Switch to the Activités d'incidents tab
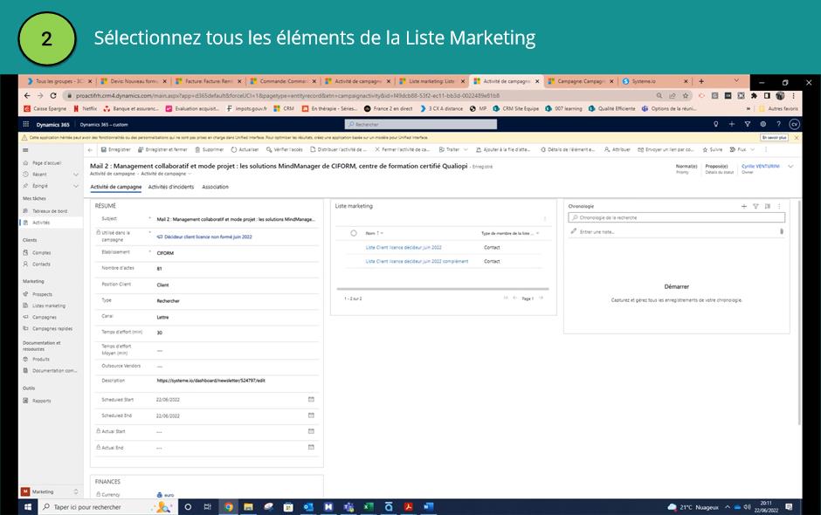This screenshot has height=515, width=821. (171, 187)
